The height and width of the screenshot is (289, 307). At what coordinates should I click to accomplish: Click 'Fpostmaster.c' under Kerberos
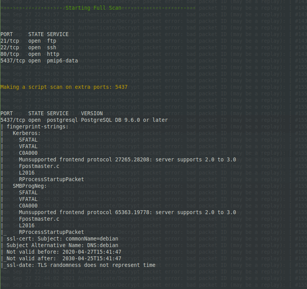(39, 166)
